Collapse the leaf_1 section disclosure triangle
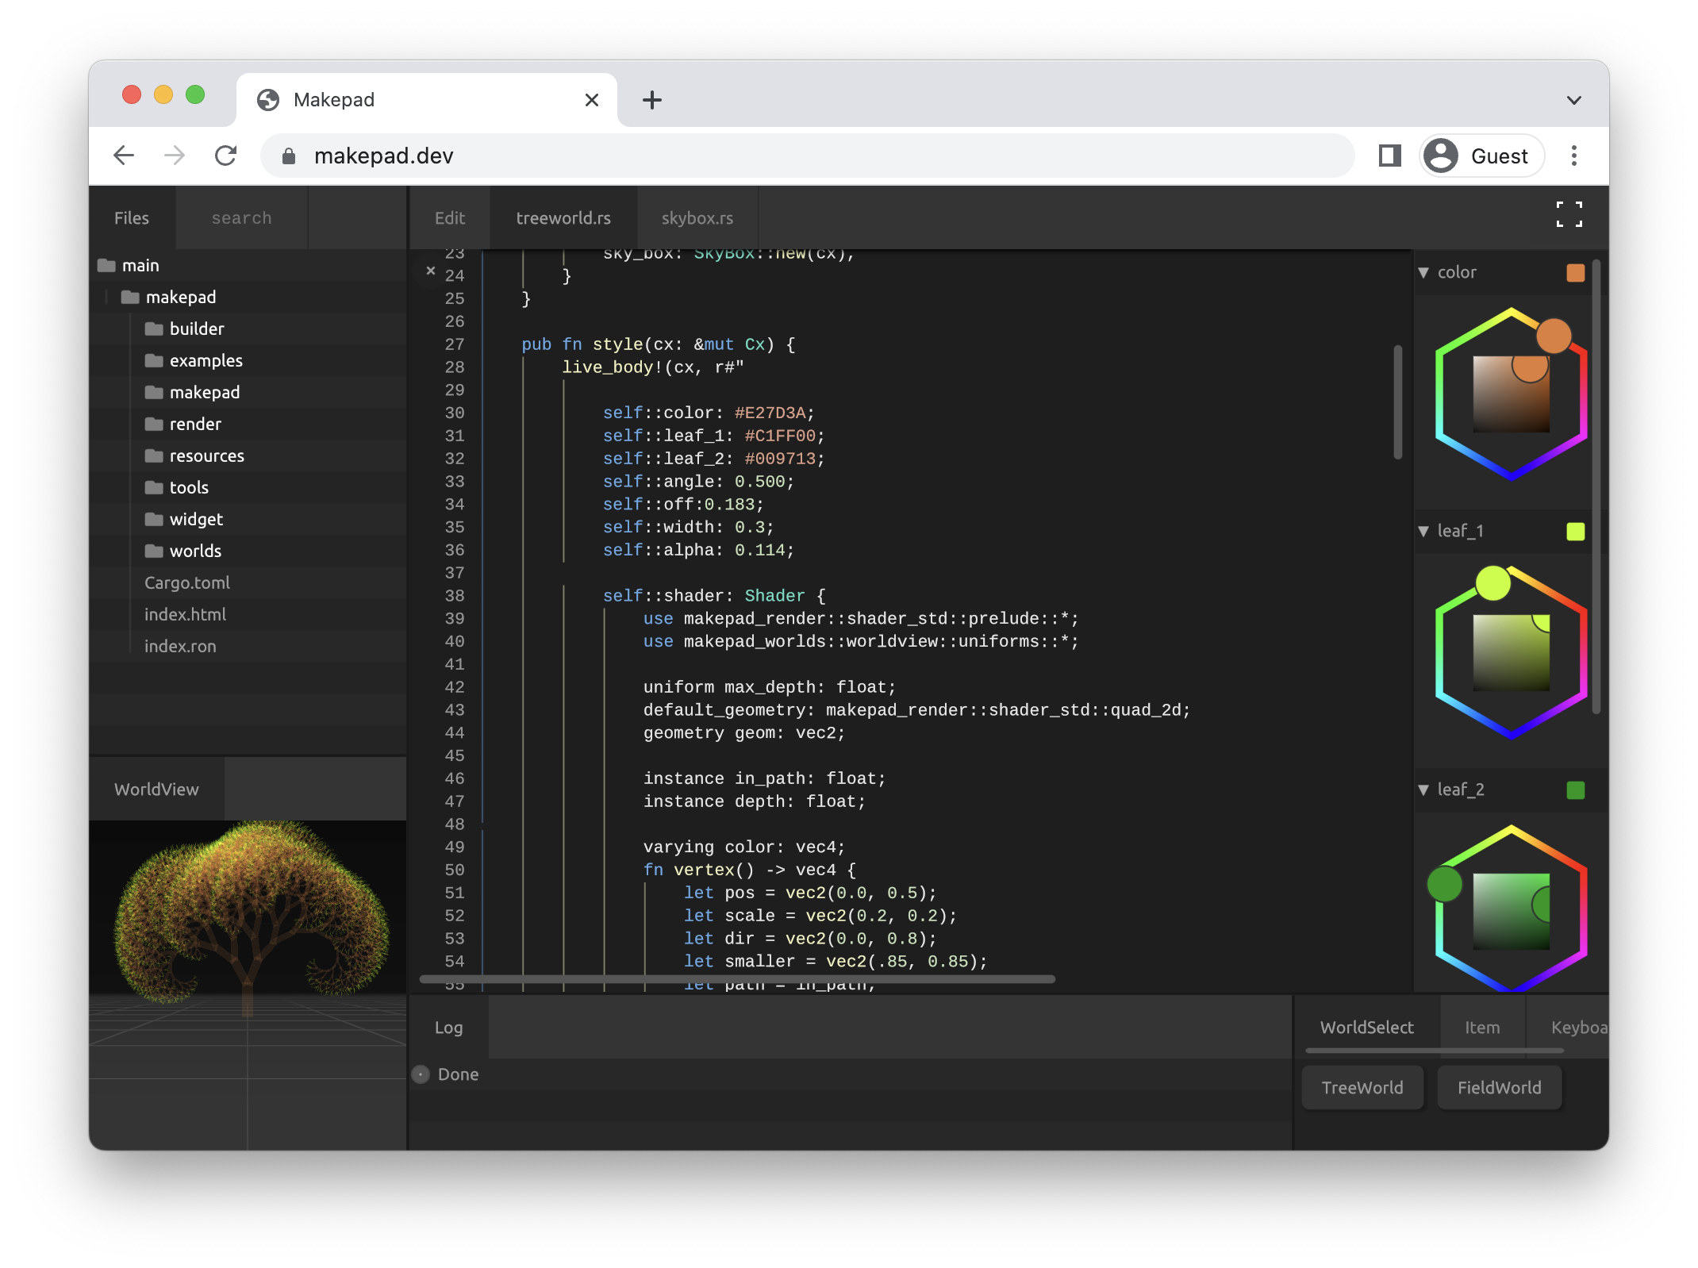This screenshot has height=1268, width=1698. [1423, 531]
